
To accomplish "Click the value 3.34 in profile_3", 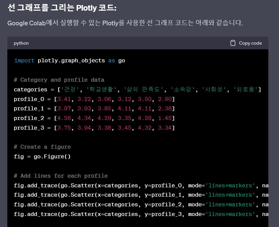I will 165,128.
